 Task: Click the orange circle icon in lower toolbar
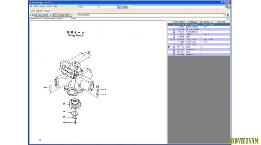point(63,15)
